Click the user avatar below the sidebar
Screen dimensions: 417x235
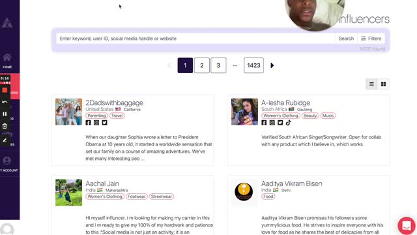(7, 229)
